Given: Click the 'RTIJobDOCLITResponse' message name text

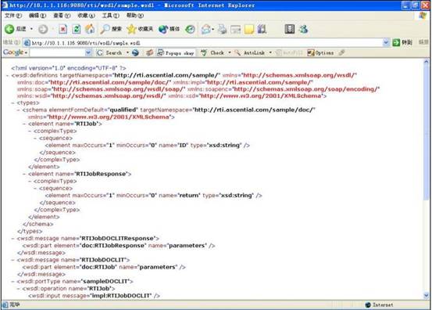Looking at the screenshot, I should pyautogui.click(x=117, y=239).
